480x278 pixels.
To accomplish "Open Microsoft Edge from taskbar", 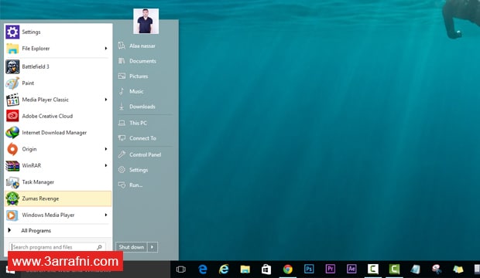I will [203, 270].
